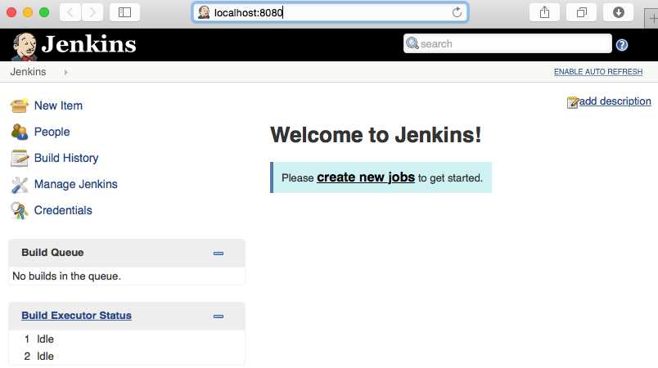Click the People icon in sidebar
The width and height of the screenshot is (658, 368).
20,132
